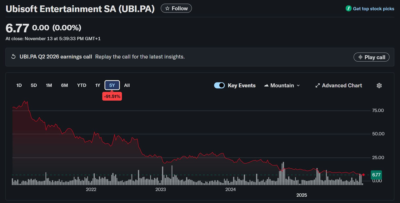Click the (0.00%) percent change value
This screenshot has height=203, width=400.
[67, 28]
